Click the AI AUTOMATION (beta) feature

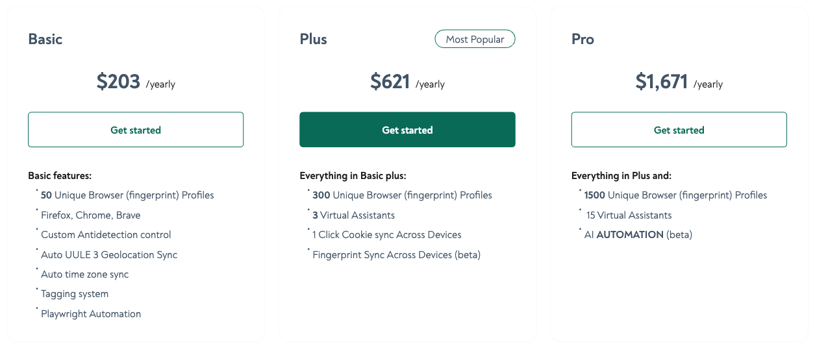click(x=639, y=235)
